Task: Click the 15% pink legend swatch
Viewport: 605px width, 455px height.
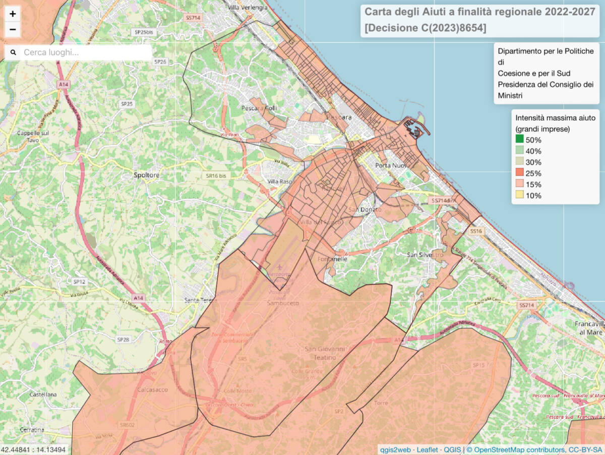Action: (x=520, y=184)
